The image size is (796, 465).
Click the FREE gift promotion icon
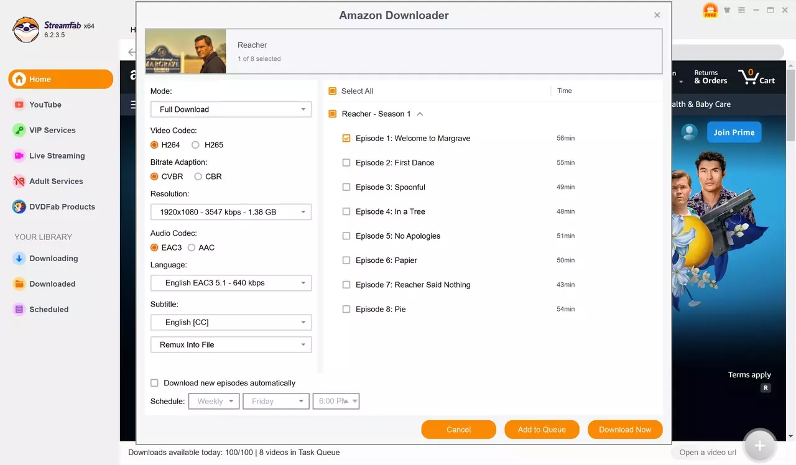pyautogui.click(x=710, y=11)
